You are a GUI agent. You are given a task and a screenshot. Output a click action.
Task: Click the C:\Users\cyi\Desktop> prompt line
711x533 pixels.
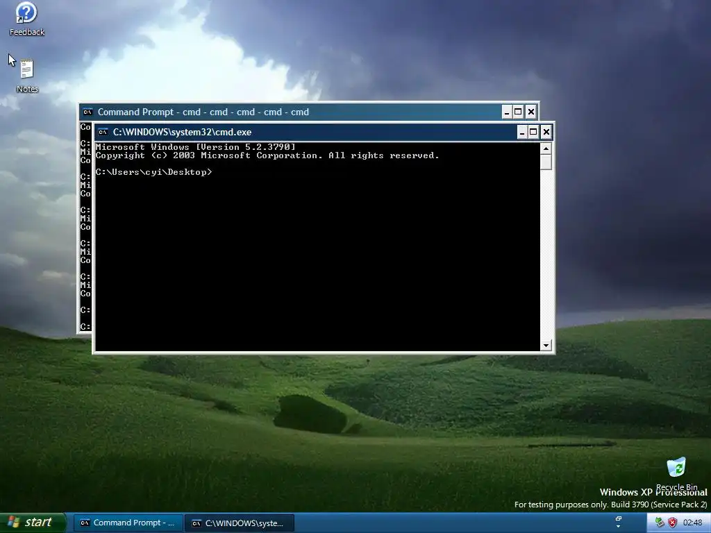153,172
